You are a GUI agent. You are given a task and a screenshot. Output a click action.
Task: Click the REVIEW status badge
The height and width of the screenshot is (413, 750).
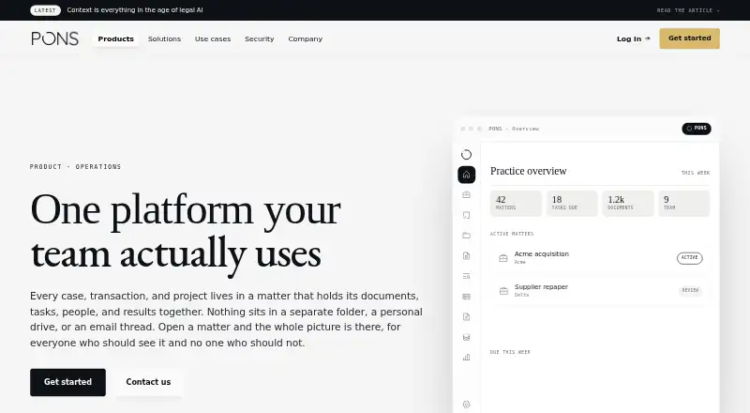pyautogui.click(x=690, y=290)
